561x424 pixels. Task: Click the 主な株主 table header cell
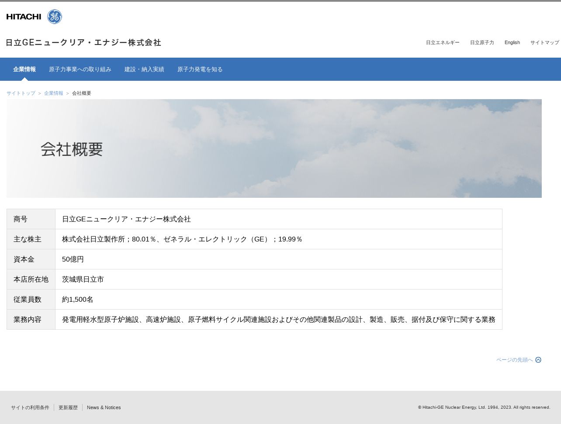[x=31, y=239]
